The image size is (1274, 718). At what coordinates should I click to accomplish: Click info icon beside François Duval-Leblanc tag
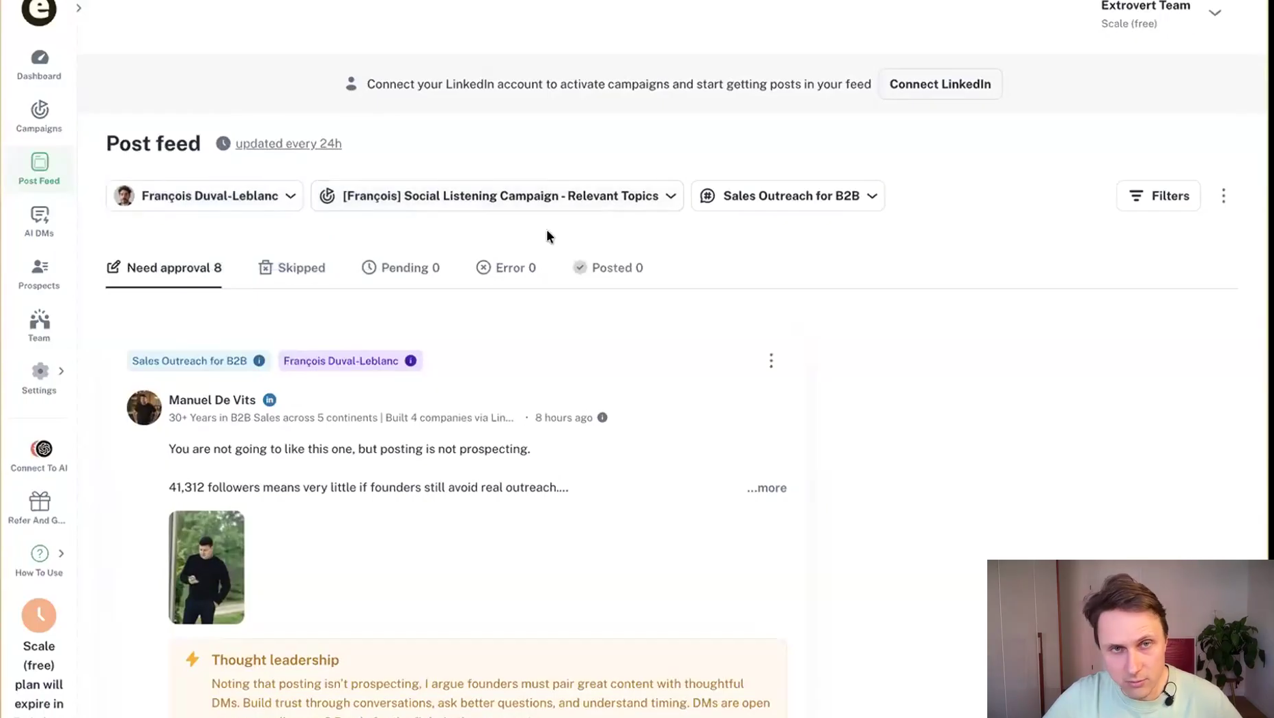(x=410, y=361)
